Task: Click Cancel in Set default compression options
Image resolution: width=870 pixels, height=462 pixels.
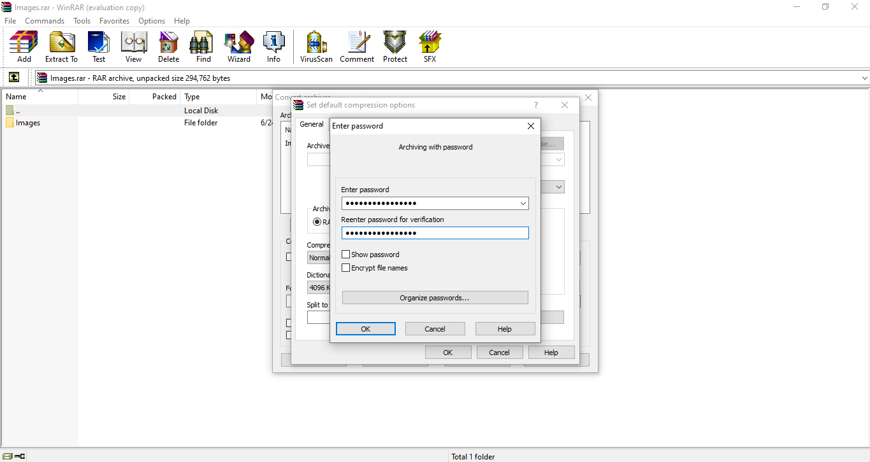Action: coord(500,353)
